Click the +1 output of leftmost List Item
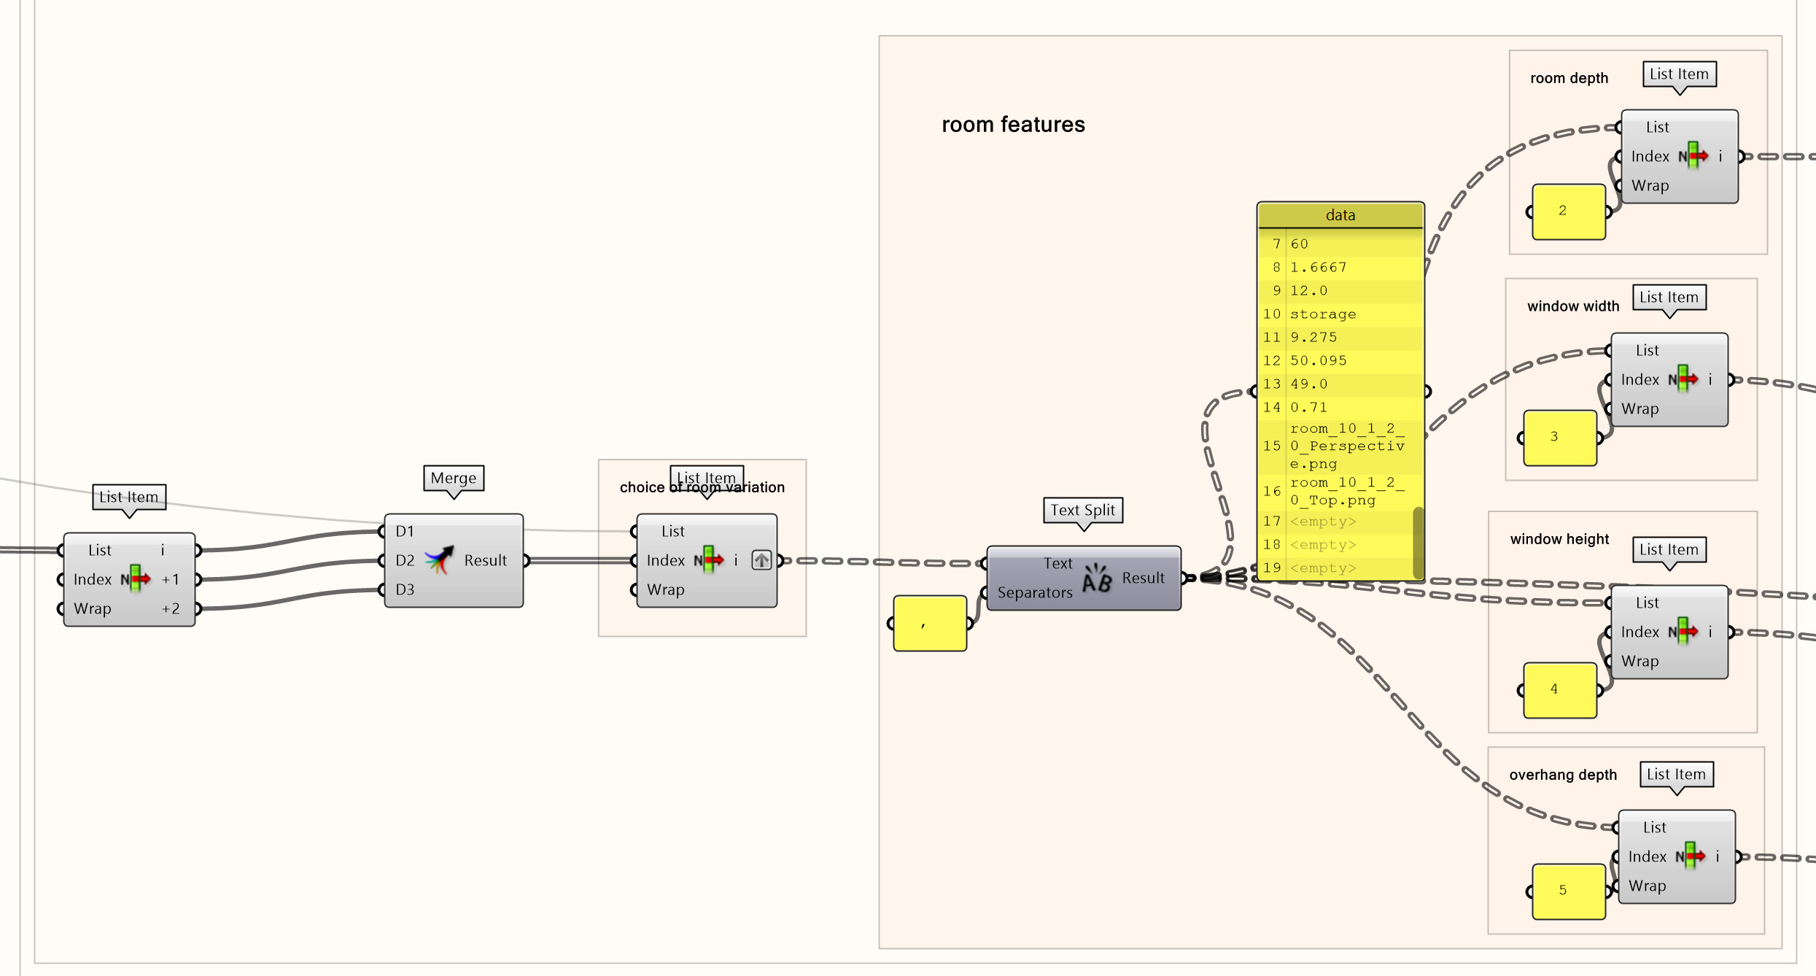The image size is (1816, 976). [171, 579]
